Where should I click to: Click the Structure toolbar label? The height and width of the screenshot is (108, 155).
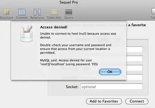[6, 18]
